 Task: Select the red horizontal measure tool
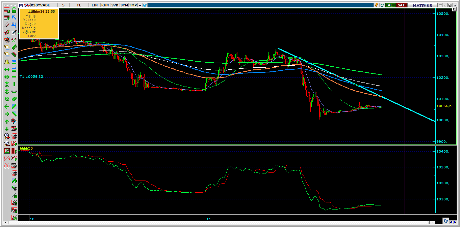click(x=14, y=92)
